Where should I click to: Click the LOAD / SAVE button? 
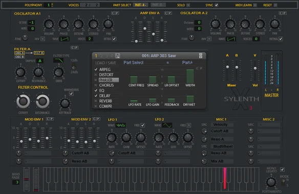[106, 63]
